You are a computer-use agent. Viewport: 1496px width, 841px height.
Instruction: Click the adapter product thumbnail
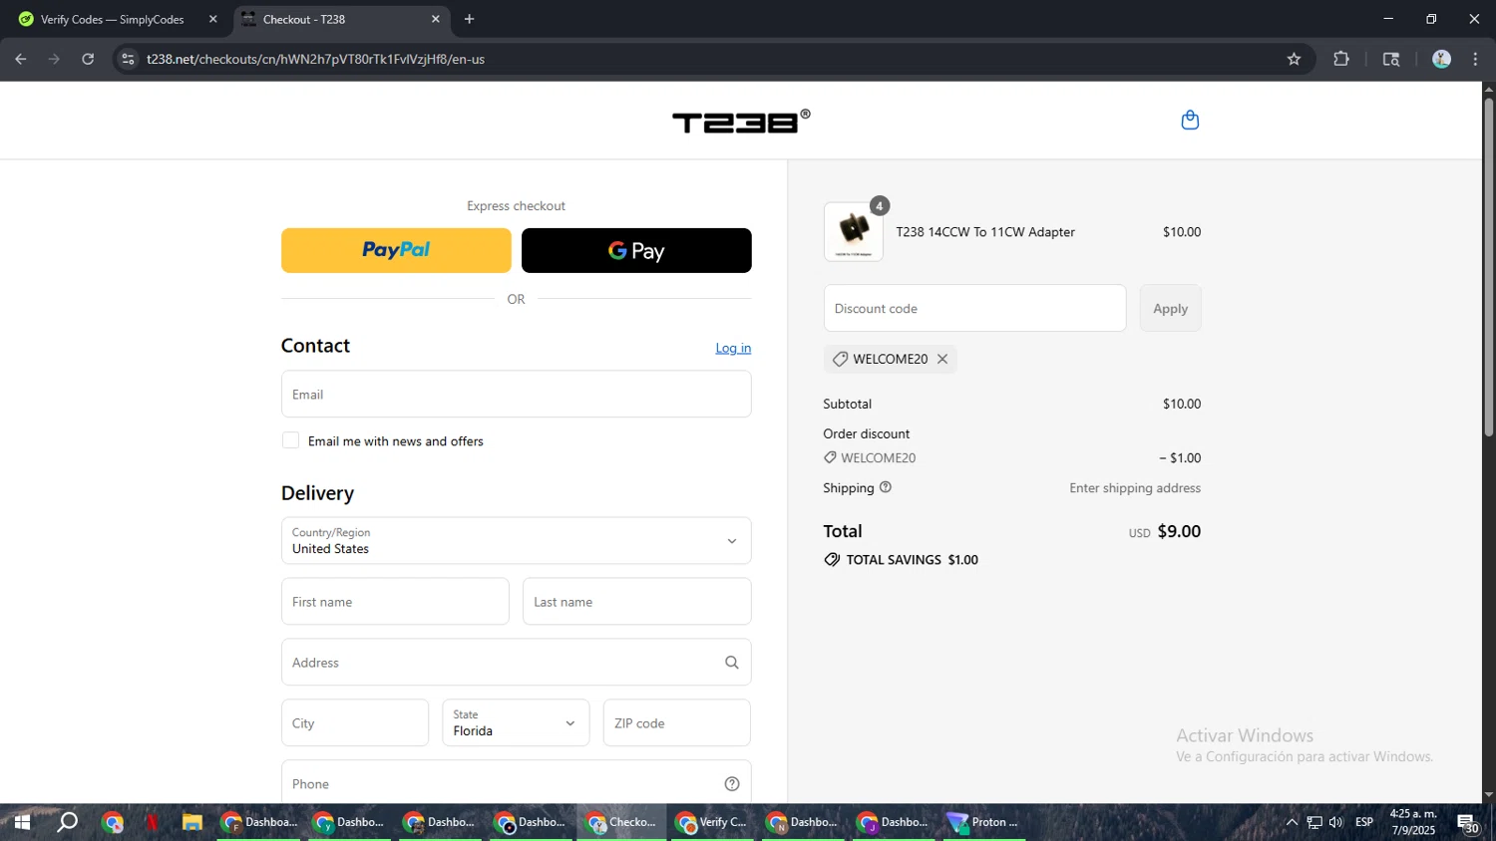click(854, 232)
